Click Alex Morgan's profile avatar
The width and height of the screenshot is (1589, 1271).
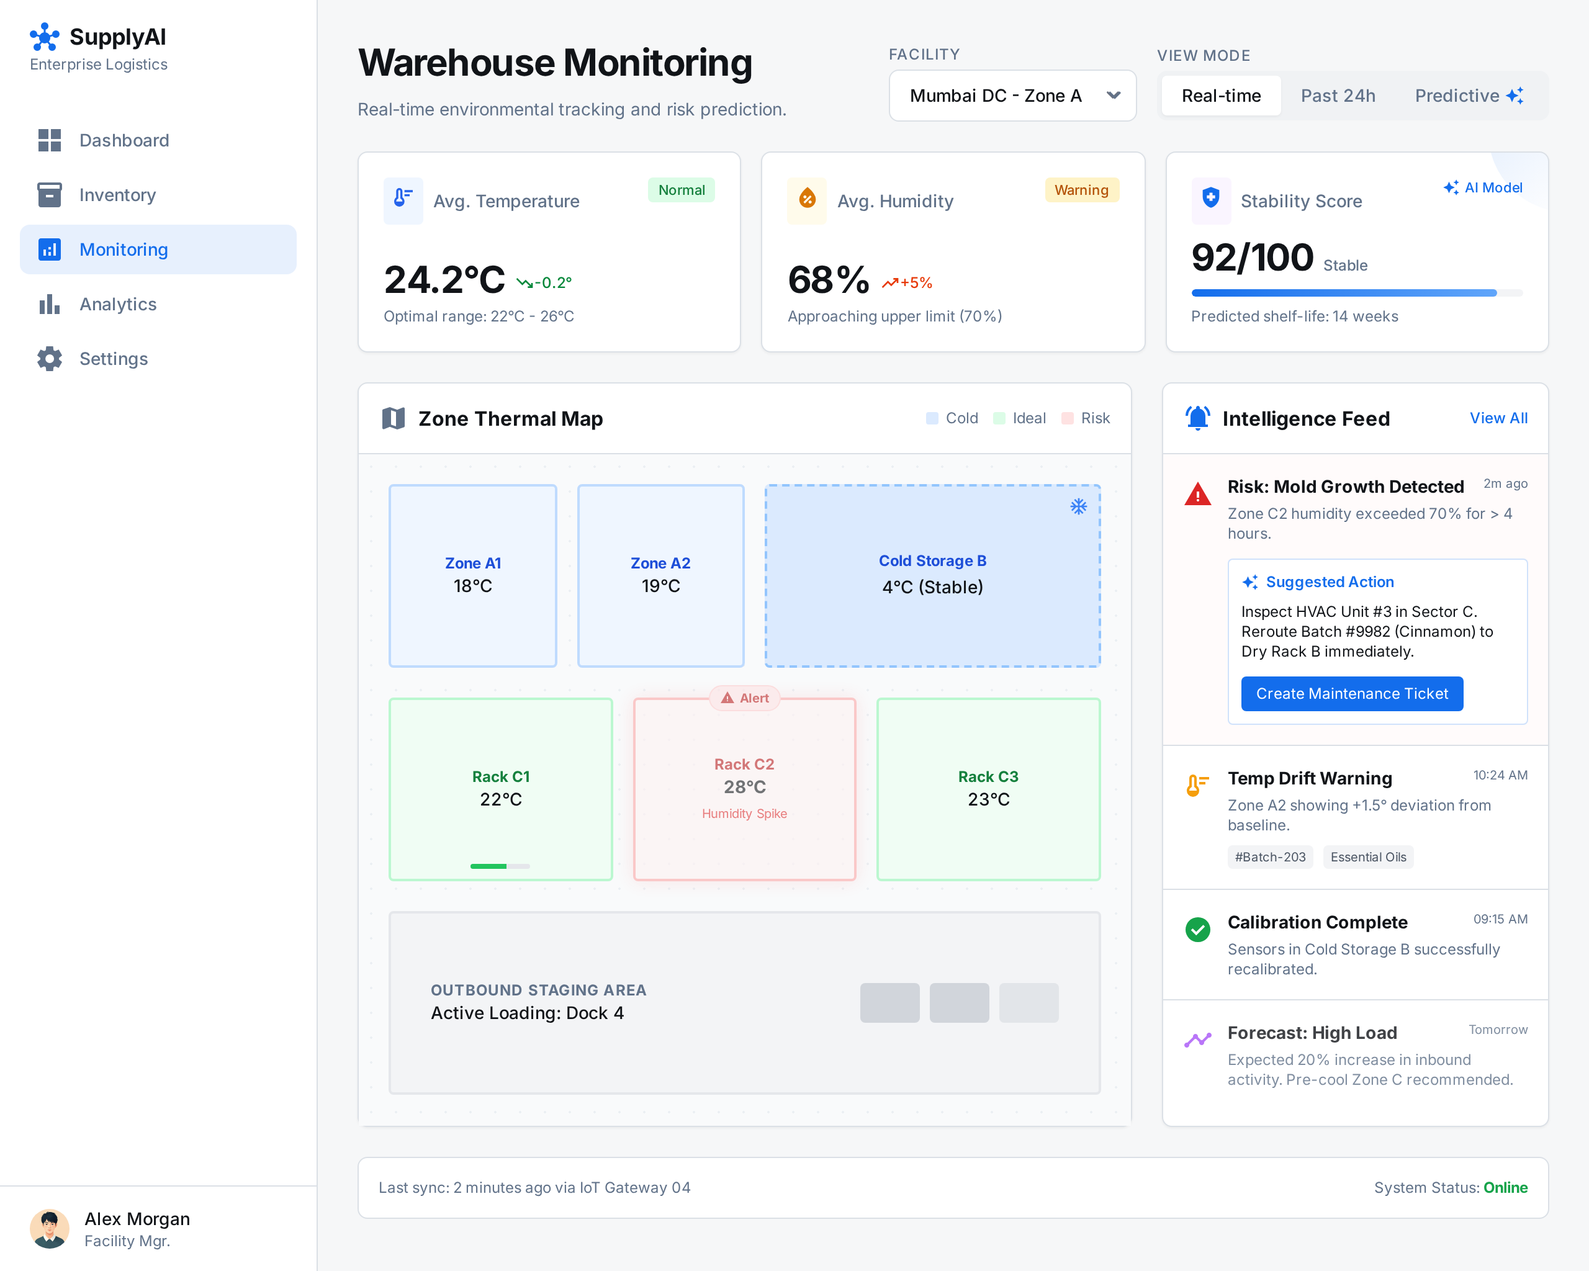(x=50, y=1229)
